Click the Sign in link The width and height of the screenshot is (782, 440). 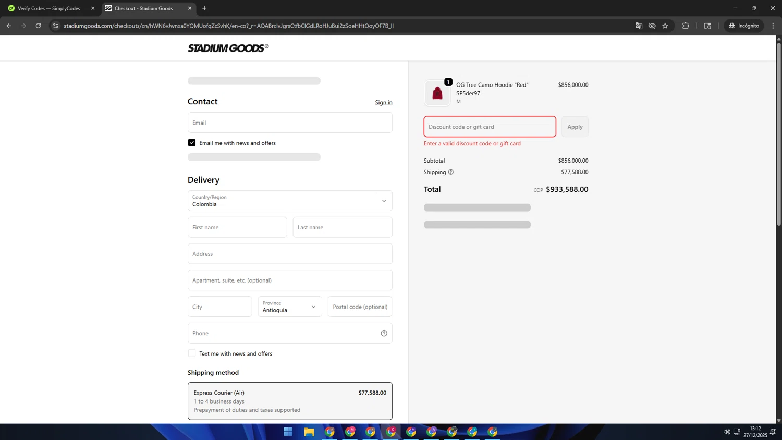pyautogui.click(x=384, y=102)
